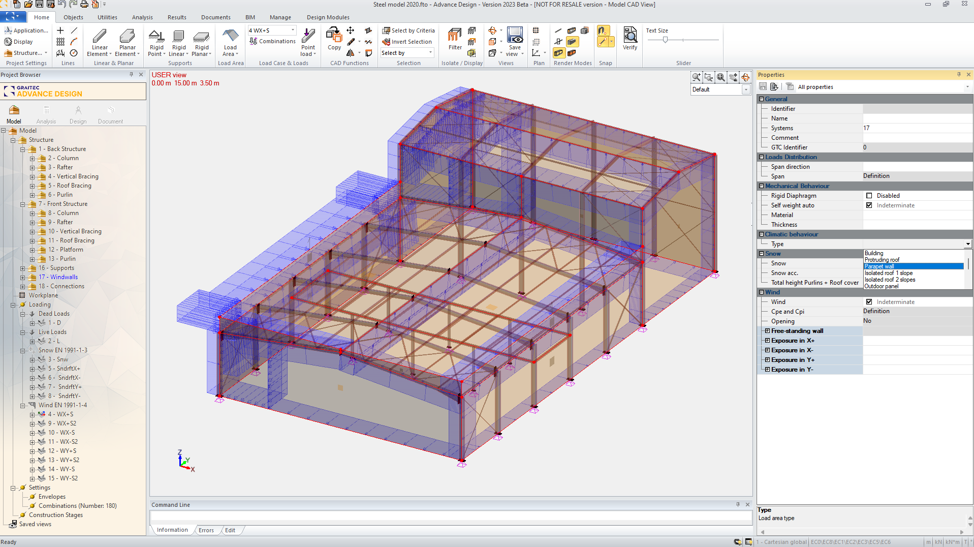Click the zoom in/out icon in viewport
Screen dimensions: 974x547
[x=697, y=77]
